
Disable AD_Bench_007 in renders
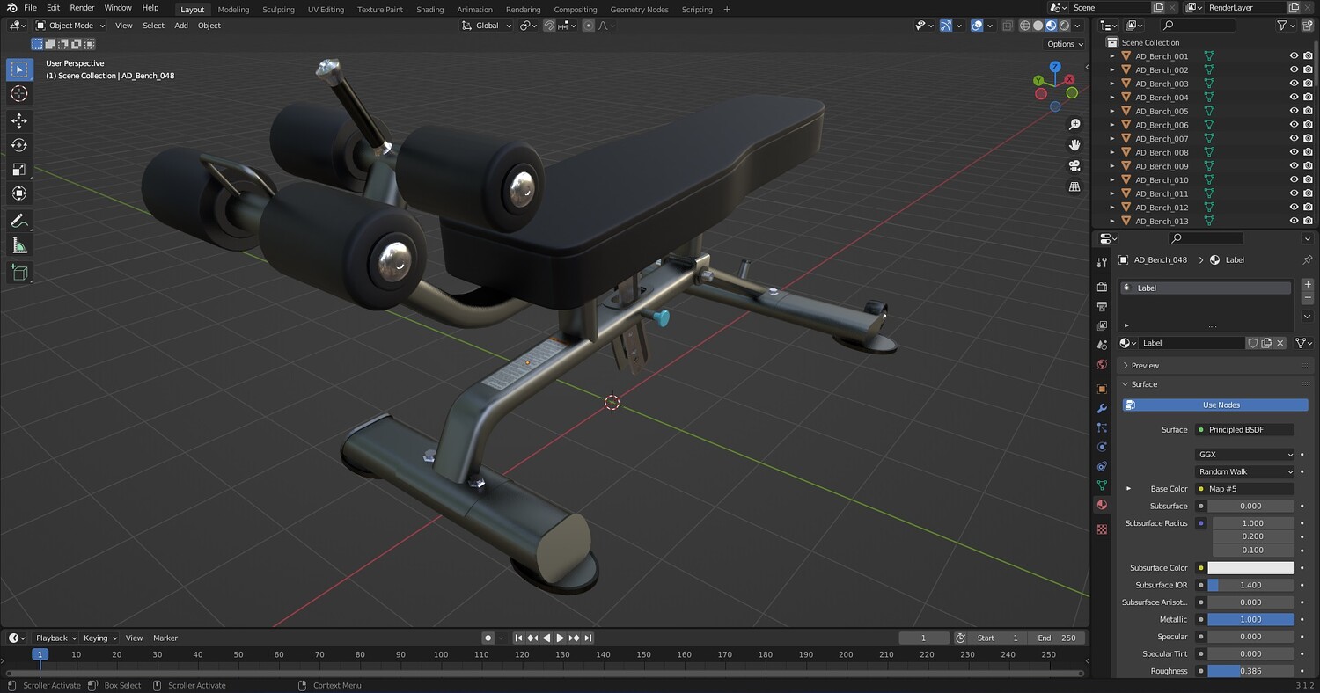(1309, 139)
